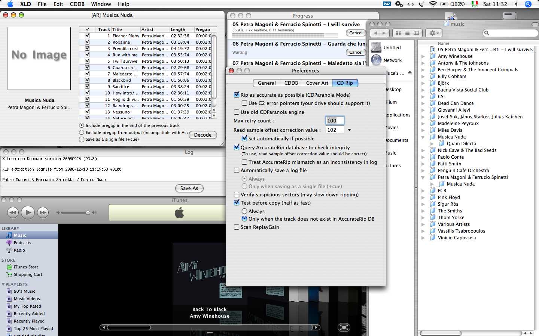Select Always under Test before copy

coord(244,211)
